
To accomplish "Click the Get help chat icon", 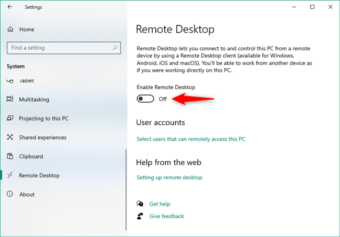I will coord(140,203).
